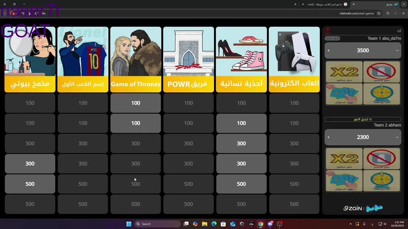Pick the highlighted 500 under مخمخ بيوتي
The image size is (408, 229).
click(30, 184)
